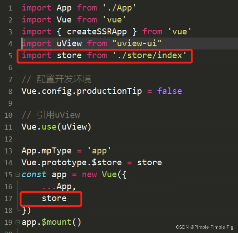This screenshot has height=233, width=238.
Task: Select line number 1 in gutter
Action: (x=10, y=8)
